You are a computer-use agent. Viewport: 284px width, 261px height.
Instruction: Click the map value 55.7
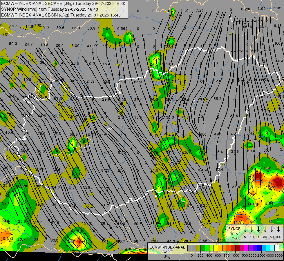(218, 99)
